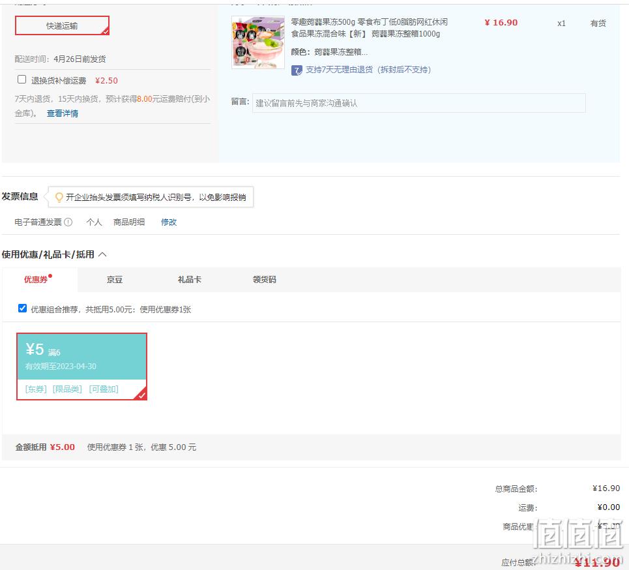
Task: Switch to the 京豆 tab
Action: 115,279
